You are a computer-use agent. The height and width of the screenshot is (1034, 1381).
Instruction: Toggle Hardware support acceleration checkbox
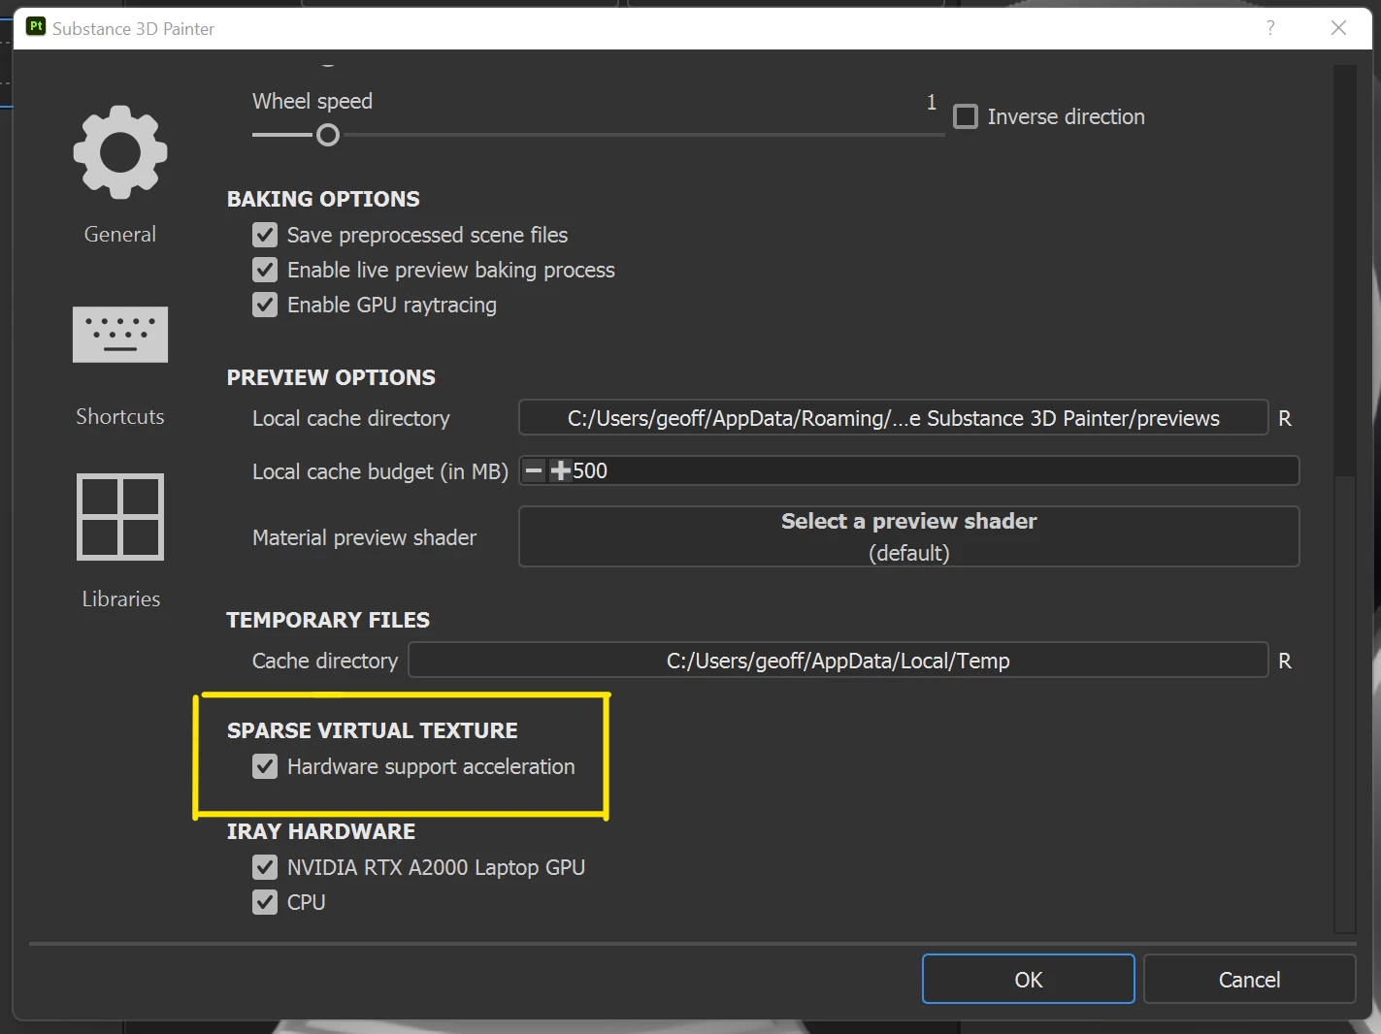coord(265,766)
